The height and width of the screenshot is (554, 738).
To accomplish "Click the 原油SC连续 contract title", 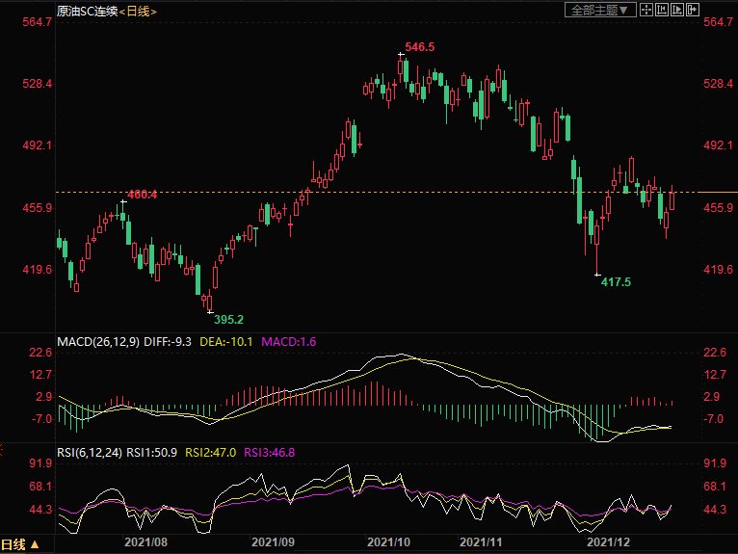I will click(87, 11).
